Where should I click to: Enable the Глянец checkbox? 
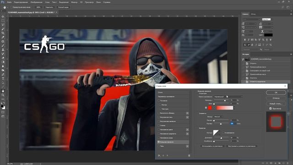(159, 125)
